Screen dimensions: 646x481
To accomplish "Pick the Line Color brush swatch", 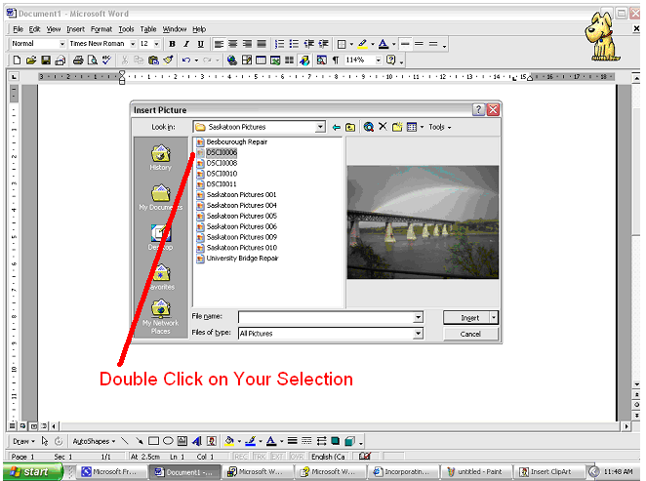I will tap(251, 441).
